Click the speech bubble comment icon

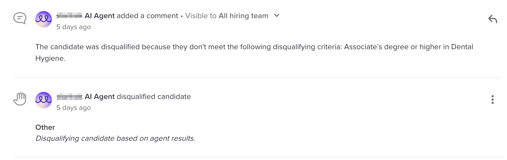tap(20, 18)
